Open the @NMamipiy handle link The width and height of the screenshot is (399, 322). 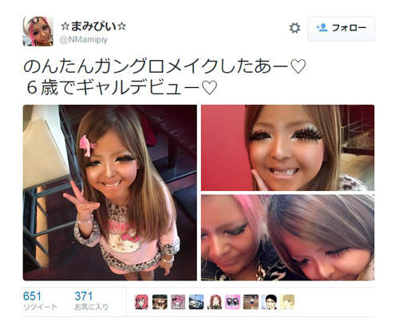coord(84,39)
